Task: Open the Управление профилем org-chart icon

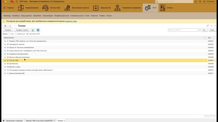Action: (x=117, y=8)
